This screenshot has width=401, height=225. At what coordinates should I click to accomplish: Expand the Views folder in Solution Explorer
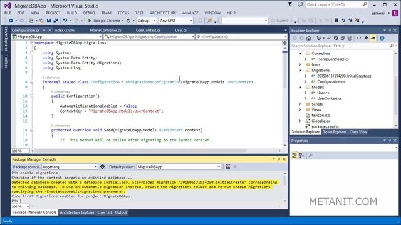point(300,110)
